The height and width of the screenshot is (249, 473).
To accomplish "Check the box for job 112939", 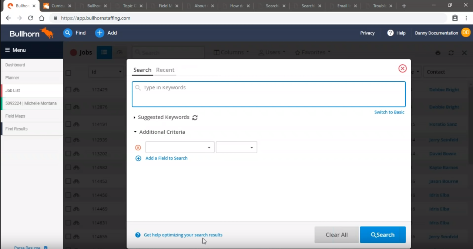I will (68, 140).
